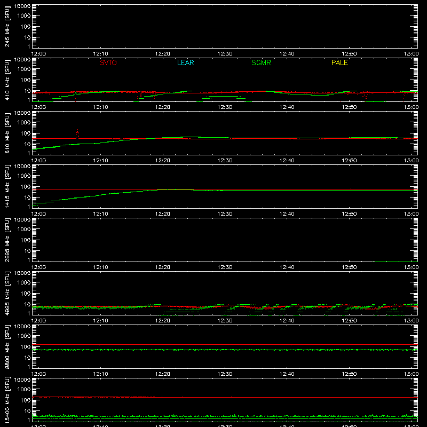Select the 4995 MHz [SFU] axis label
Viewport: 427px width, 427px height.
point(7,293)
